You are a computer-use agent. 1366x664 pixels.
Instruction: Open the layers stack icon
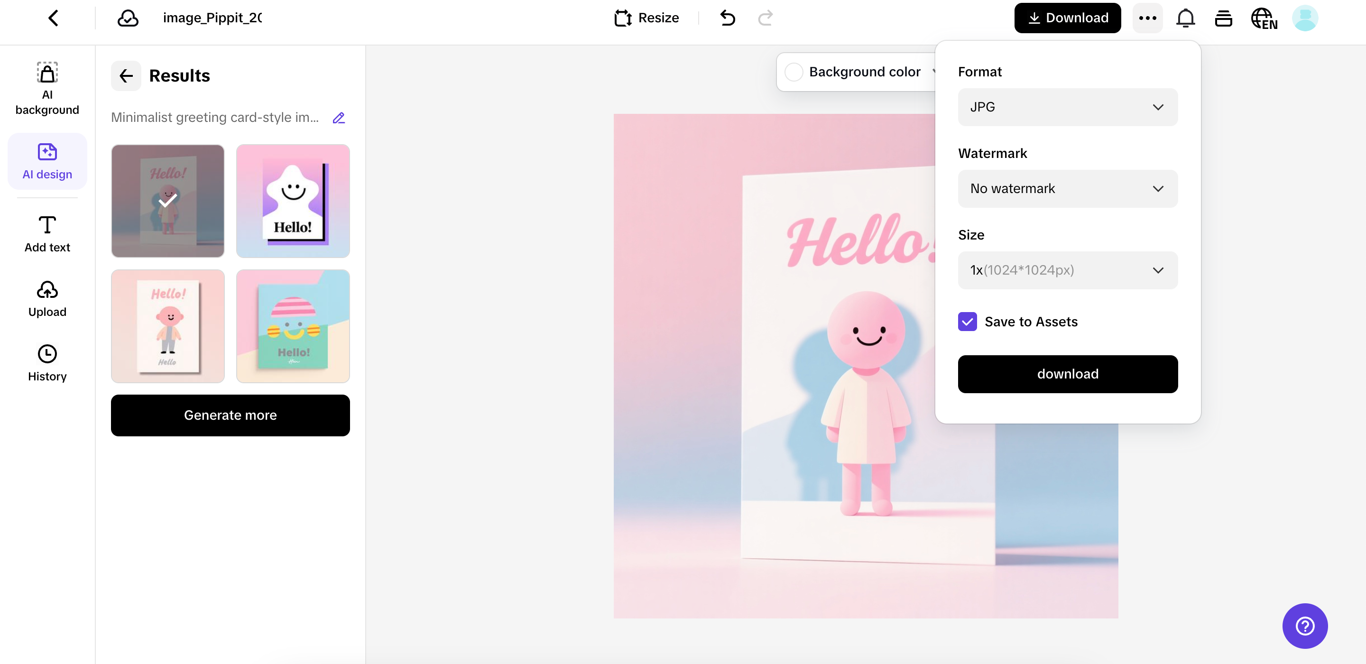1223,18
